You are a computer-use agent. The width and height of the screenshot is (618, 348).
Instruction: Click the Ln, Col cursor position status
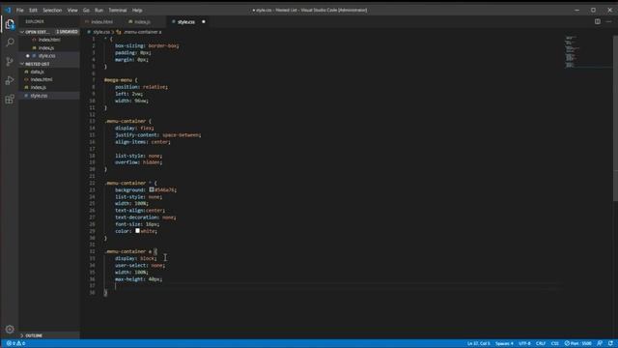[x=479, y=343]
